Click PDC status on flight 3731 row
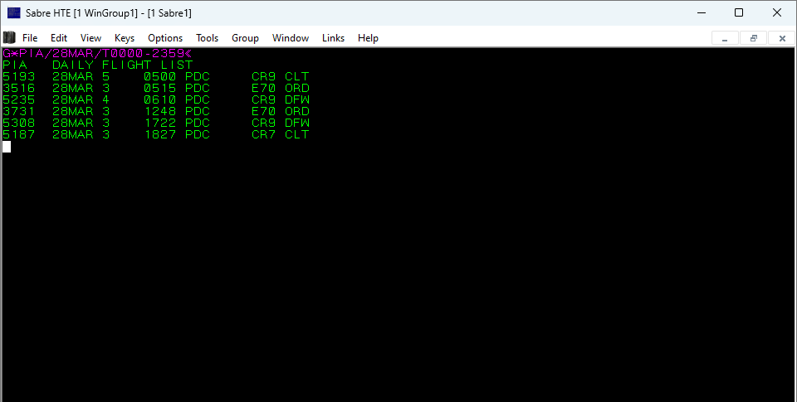The image size is (797, 402). (x=198, y=112)
